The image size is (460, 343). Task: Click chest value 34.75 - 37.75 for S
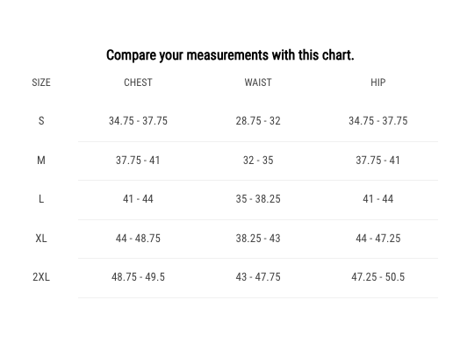138,121
